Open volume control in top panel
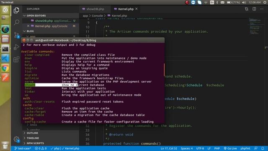This screenshot has height=151, width=268. (244, 3)
